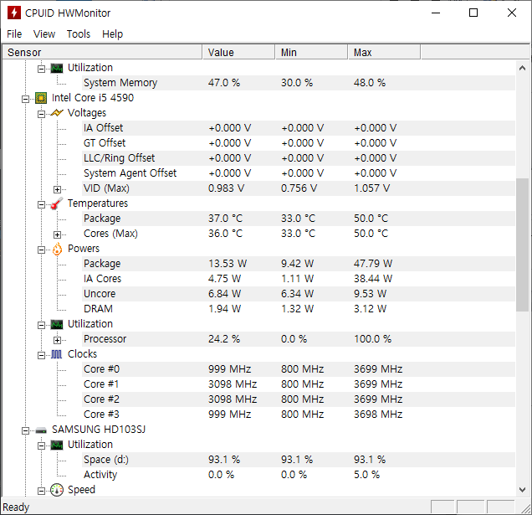This screenshot has width=532, height=515.
Task: Open the View menu
Action: tap(44, 34)
